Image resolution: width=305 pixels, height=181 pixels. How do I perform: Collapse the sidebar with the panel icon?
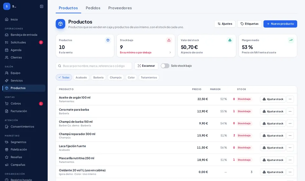pyautogui.click(x=42, y=6)
